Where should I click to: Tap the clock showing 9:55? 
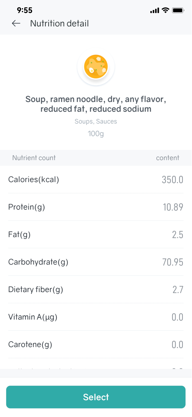pyautogui.click(x=25, y=10)
